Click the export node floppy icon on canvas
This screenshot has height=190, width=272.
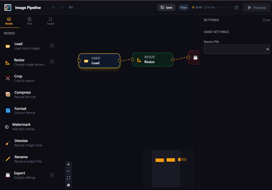click(x=196, y=58)
